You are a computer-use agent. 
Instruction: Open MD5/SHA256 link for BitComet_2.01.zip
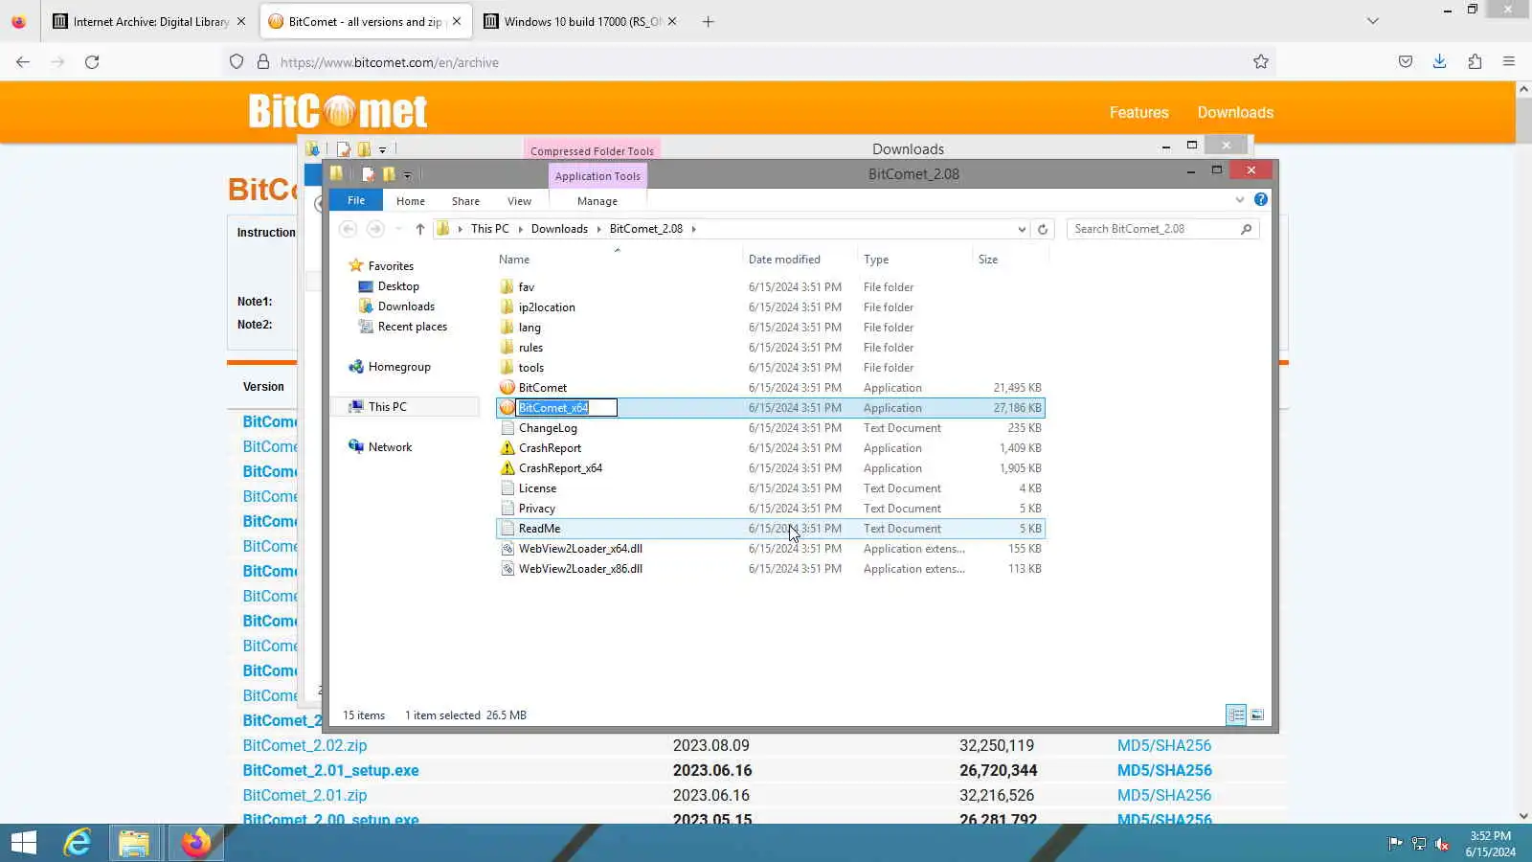pyautogui.click(x=1164, y=795)
